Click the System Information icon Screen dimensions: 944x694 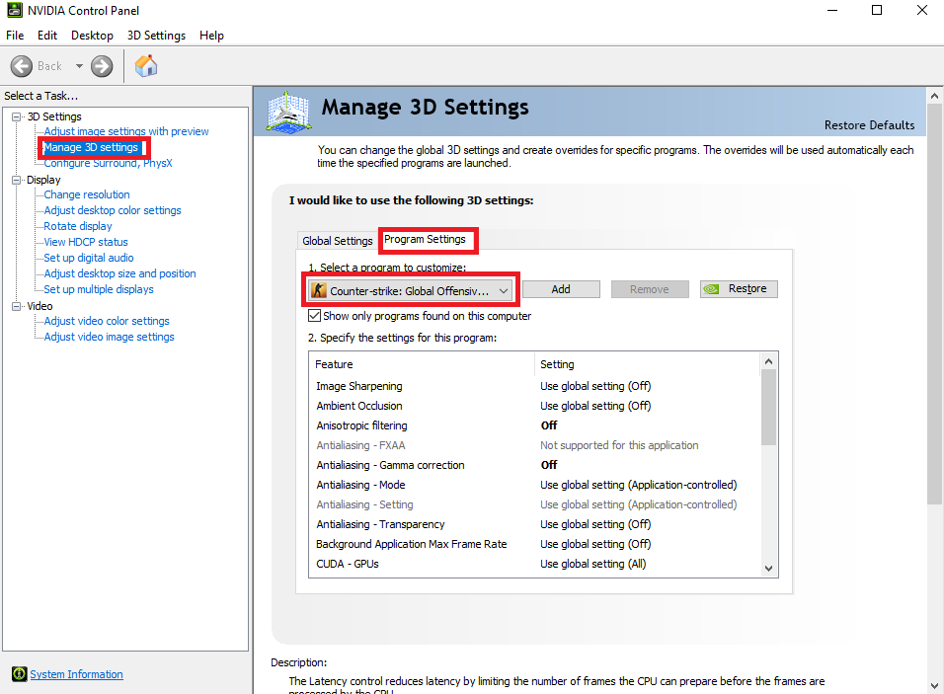pos(20,674)
